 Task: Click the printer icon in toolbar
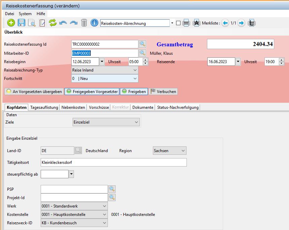point(186,23)
